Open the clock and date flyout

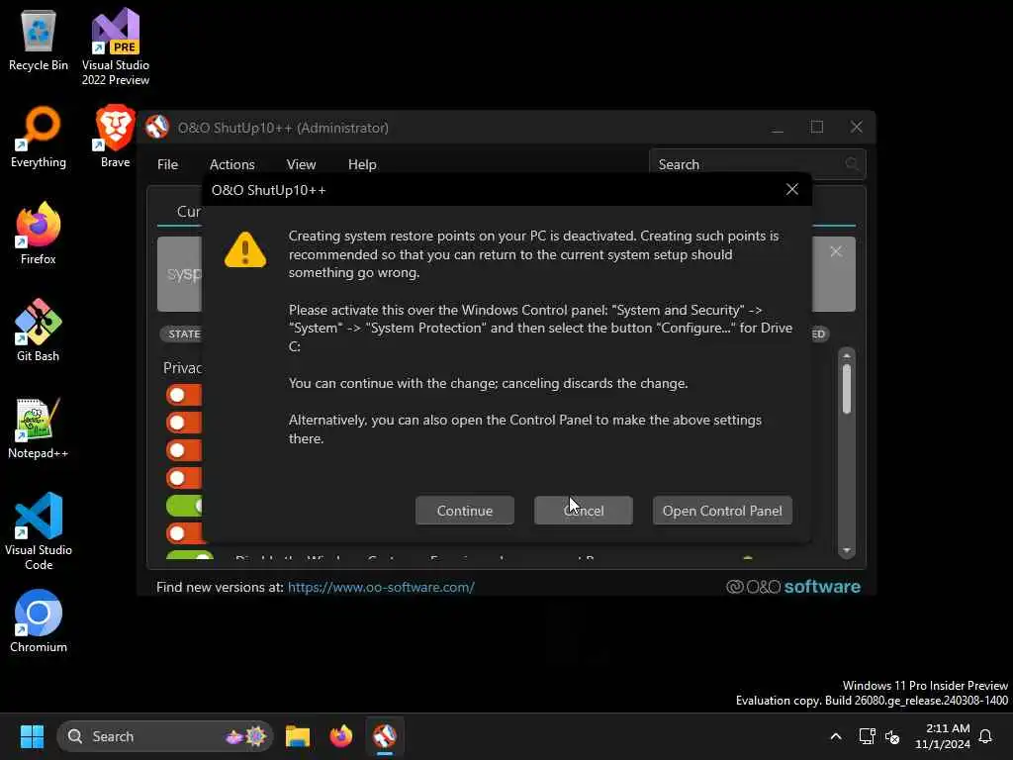point(943,736)
